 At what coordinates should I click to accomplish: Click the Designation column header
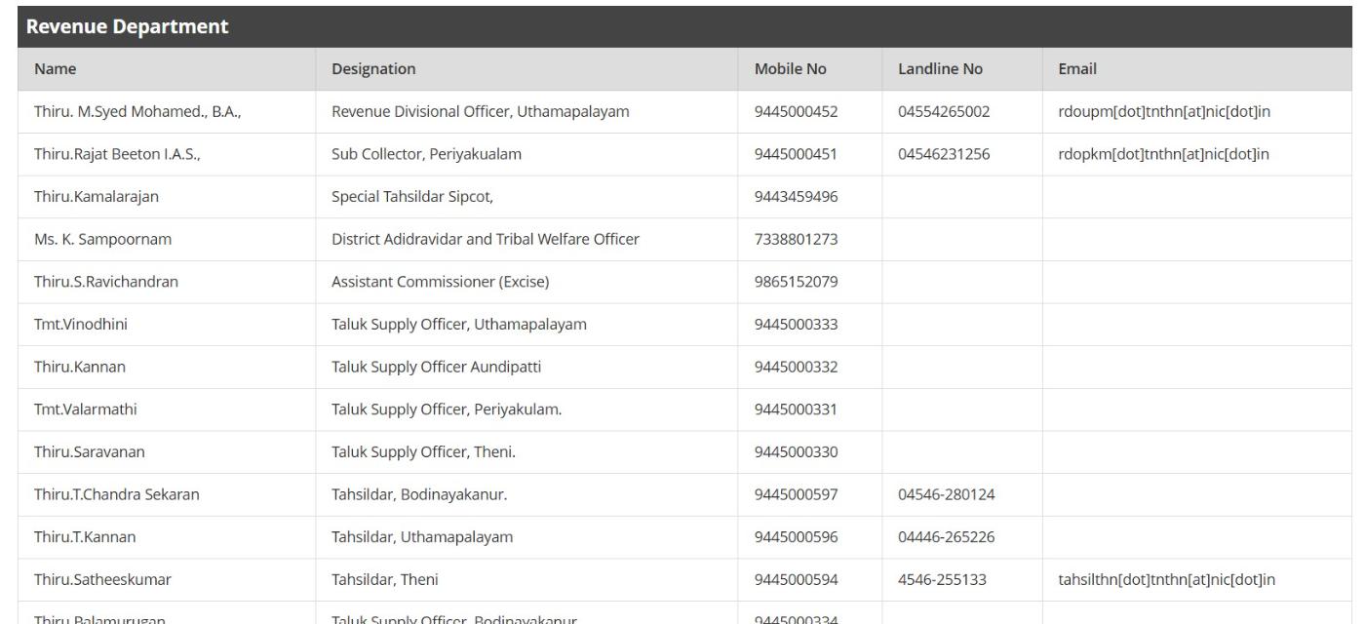[x=373, y=69]
